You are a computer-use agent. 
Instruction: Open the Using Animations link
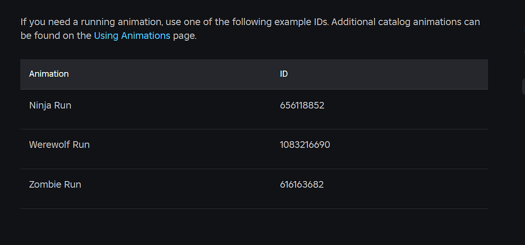[132, 36]
